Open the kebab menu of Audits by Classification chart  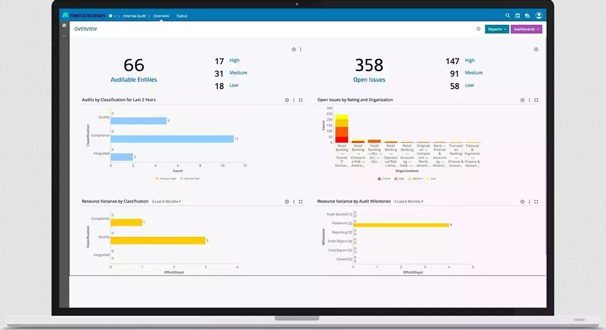coord(294,100)
